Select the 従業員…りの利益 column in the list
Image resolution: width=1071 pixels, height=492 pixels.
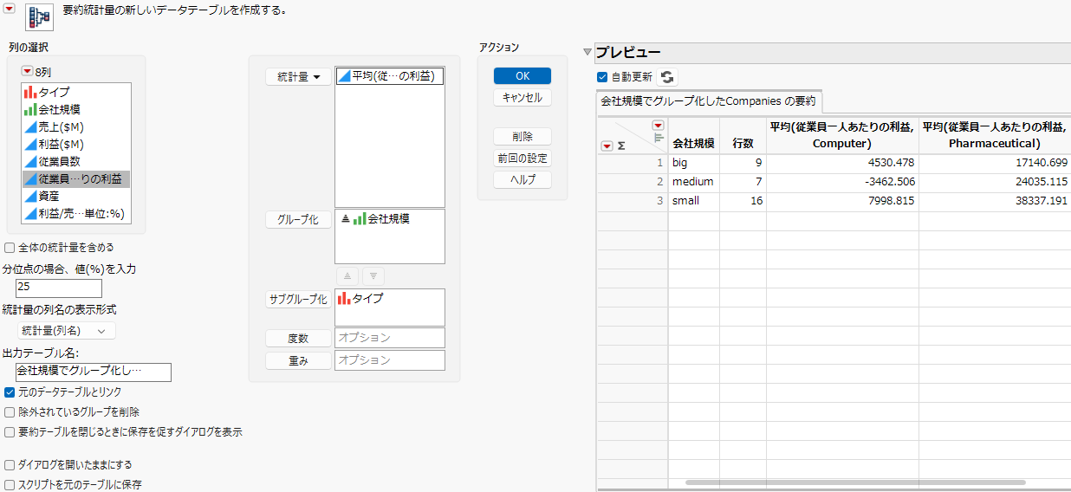[76, 178]
